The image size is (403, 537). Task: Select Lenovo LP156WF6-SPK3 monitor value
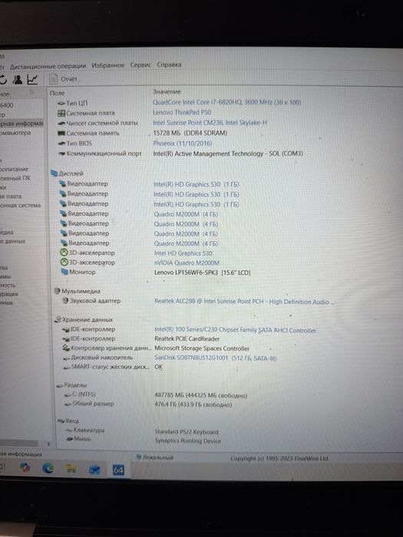pos(202,273)
